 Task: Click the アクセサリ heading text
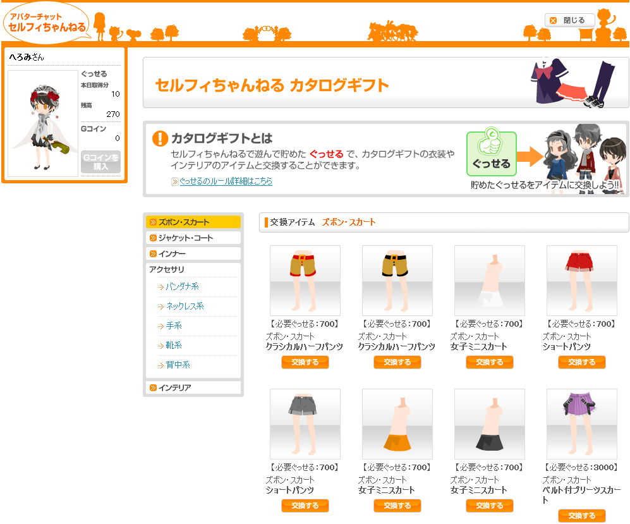(167, 269)
